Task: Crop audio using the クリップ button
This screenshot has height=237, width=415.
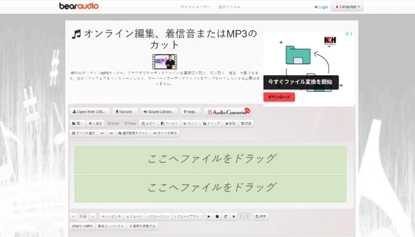Action: (212, 123)
